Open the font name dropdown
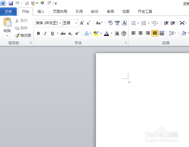This screenshot has width=189, height=147. (x=60, y=23)
